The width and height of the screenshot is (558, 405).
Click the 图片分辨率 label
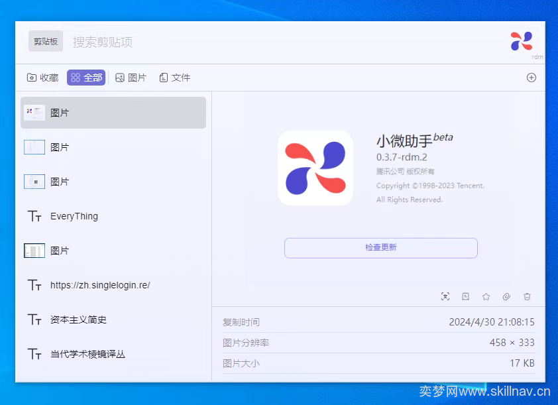[x=246, y=343]
